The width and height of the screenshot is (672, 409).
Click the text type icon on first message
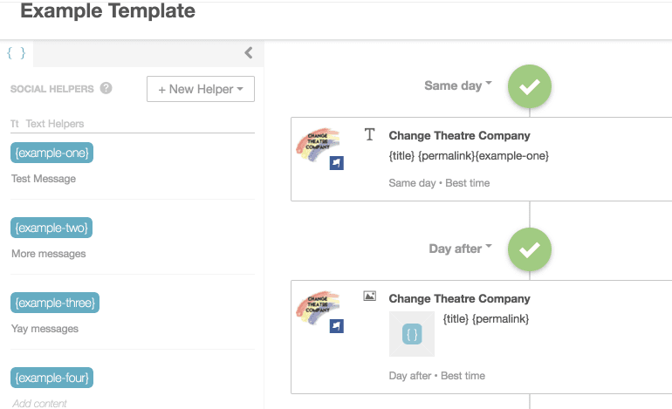pos(369,135)
